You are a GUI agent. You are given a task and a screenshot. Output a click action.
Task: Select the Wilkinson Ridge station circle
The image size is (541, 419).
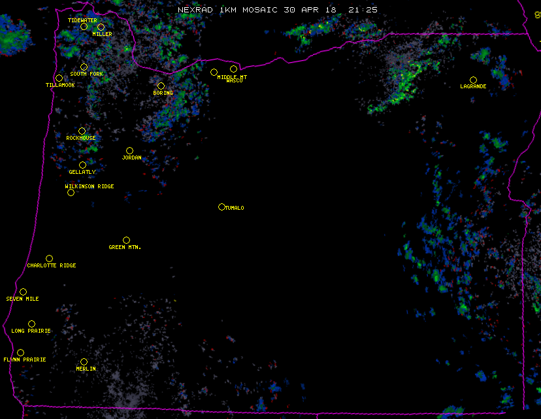pos(71,193)
